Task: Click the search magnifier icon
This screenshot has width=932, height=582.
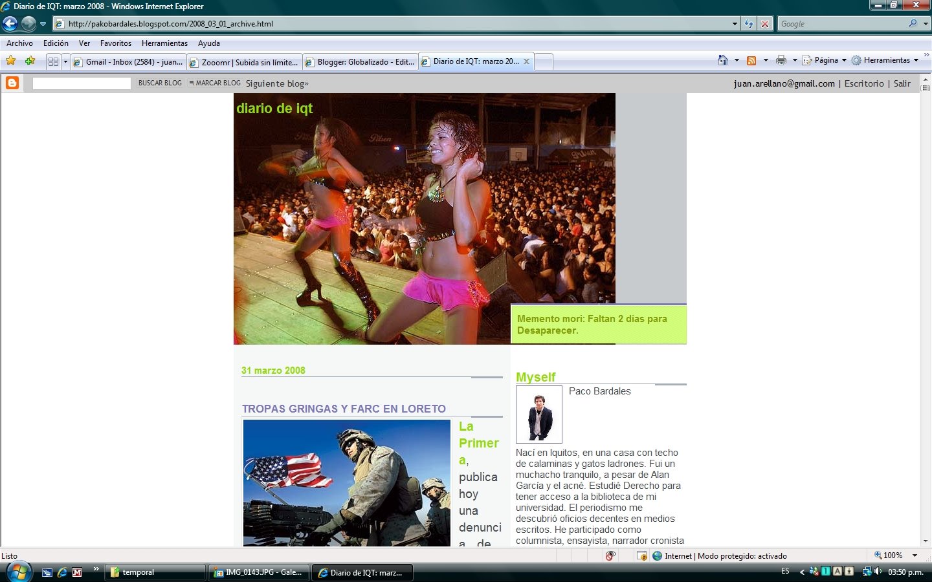Action: click(x=913, y=23)
